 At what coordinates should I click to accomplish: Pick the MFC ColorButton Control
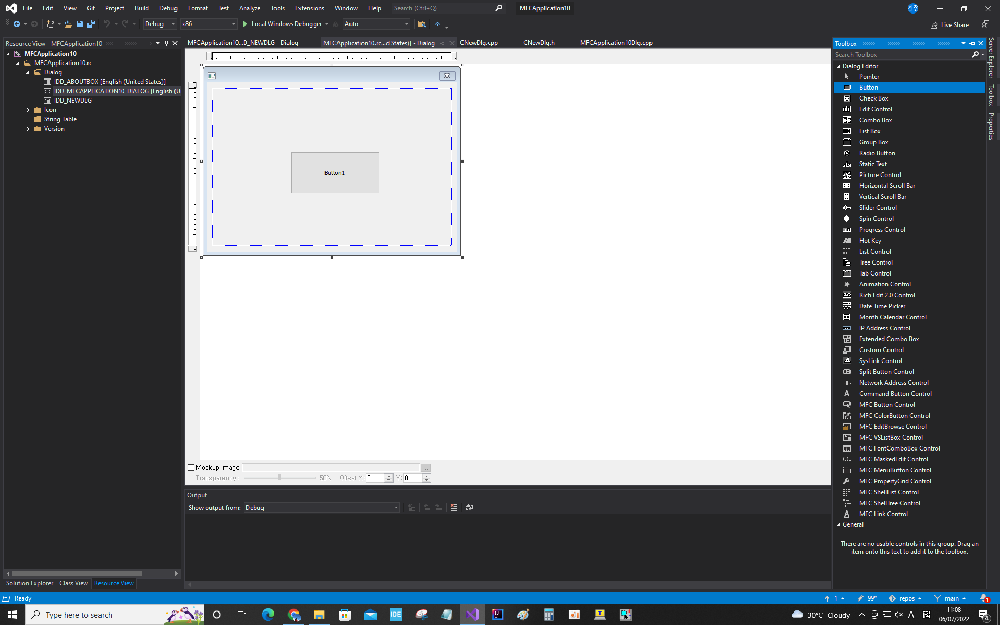[x=909, y=416]
